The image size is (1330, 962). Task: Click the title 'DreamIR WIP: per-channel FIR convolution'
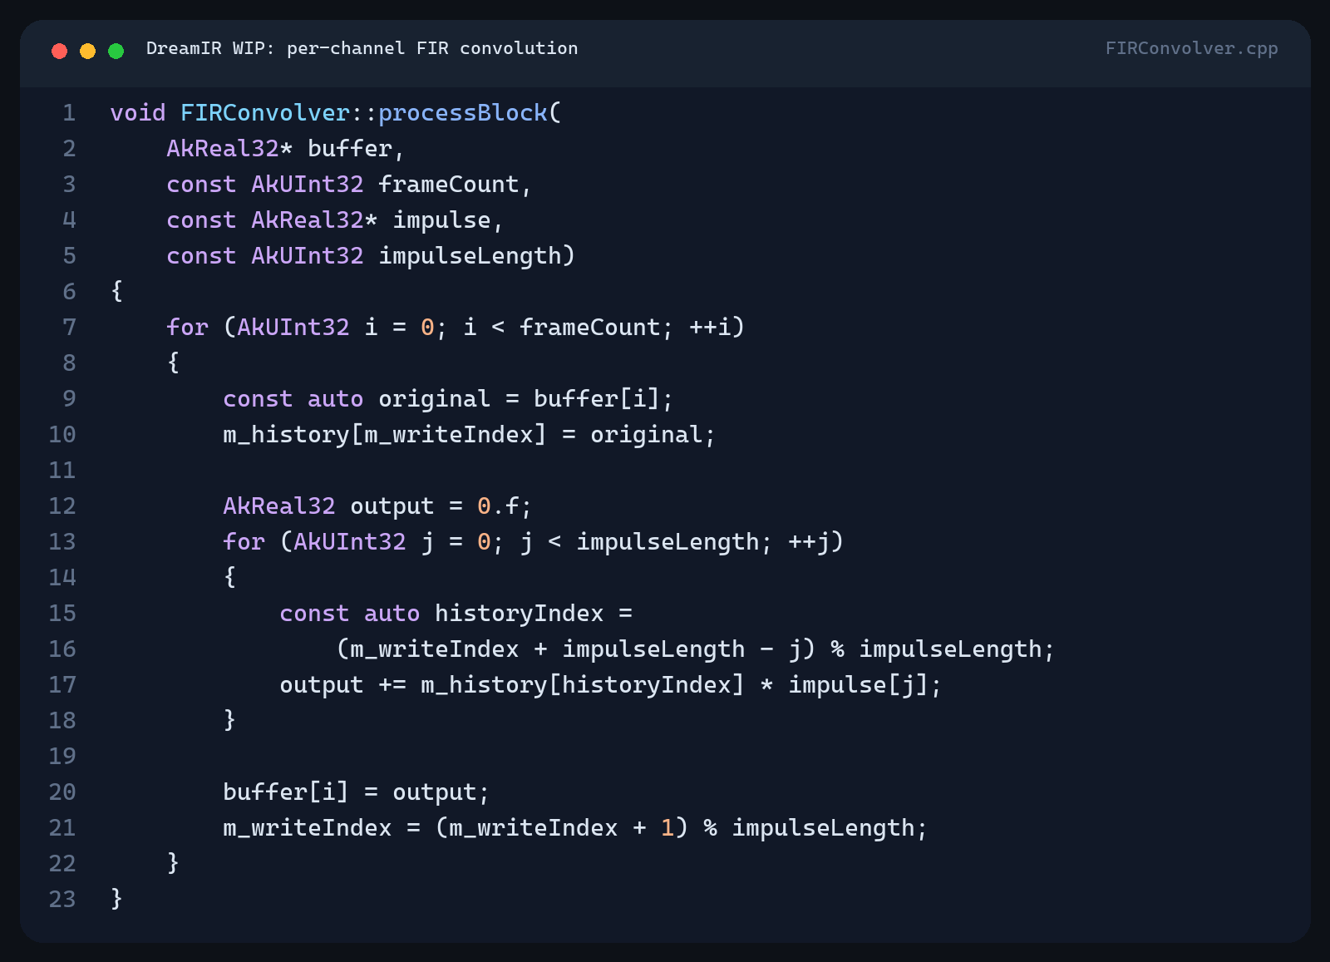[362, 48]
